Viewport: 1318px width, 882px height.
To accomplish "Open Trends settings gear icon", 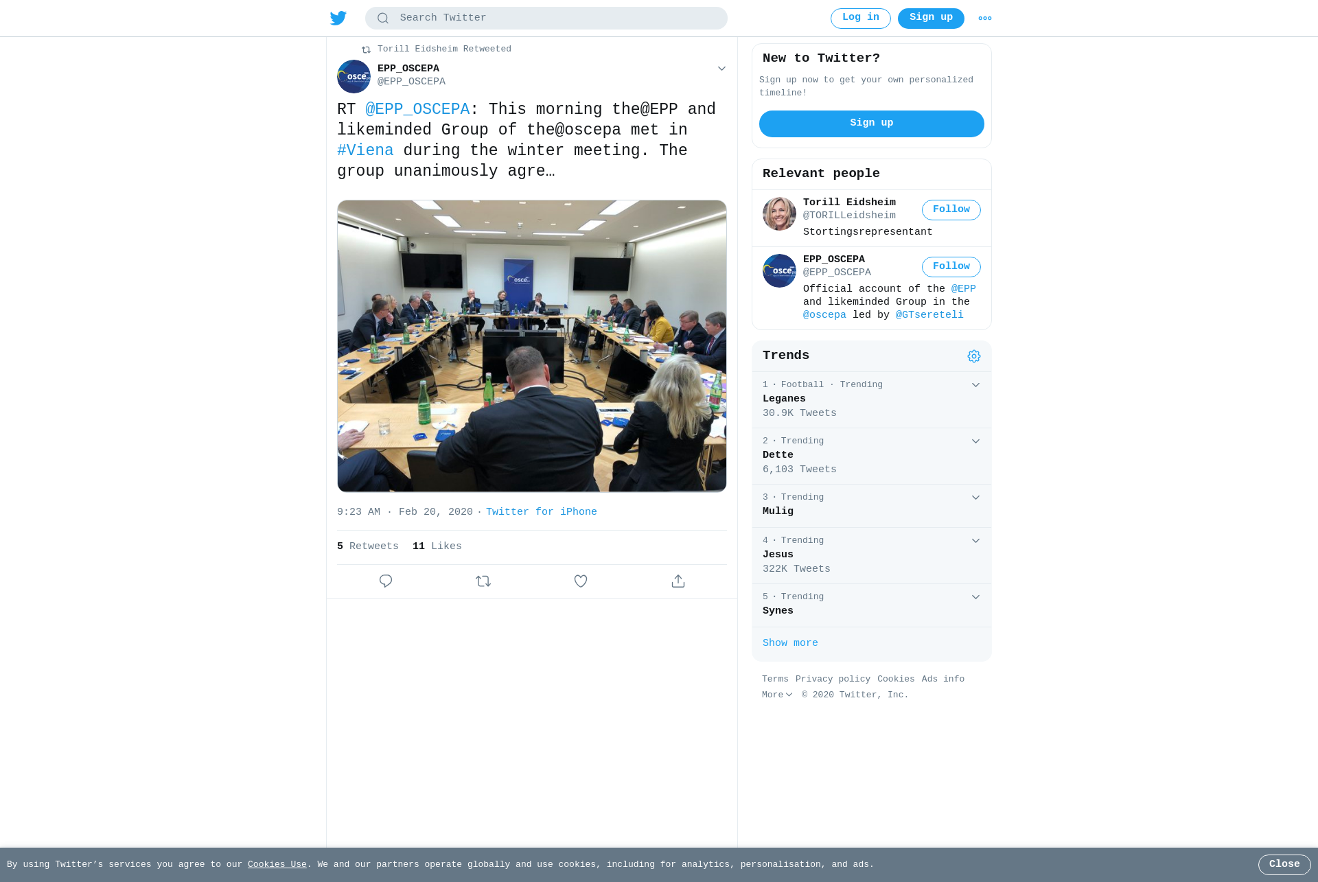I will [x=974, y=356].
